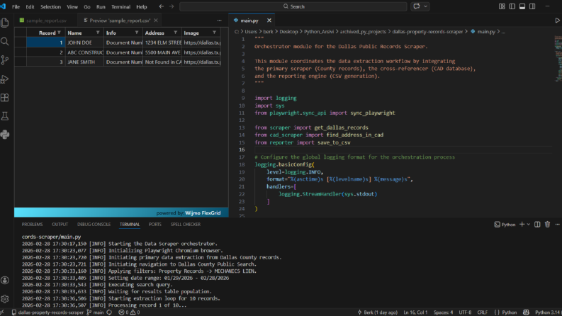Change encoding via UTF-8 status item
The width and height of the screenshot is (562, 316).
coord(465,312)
